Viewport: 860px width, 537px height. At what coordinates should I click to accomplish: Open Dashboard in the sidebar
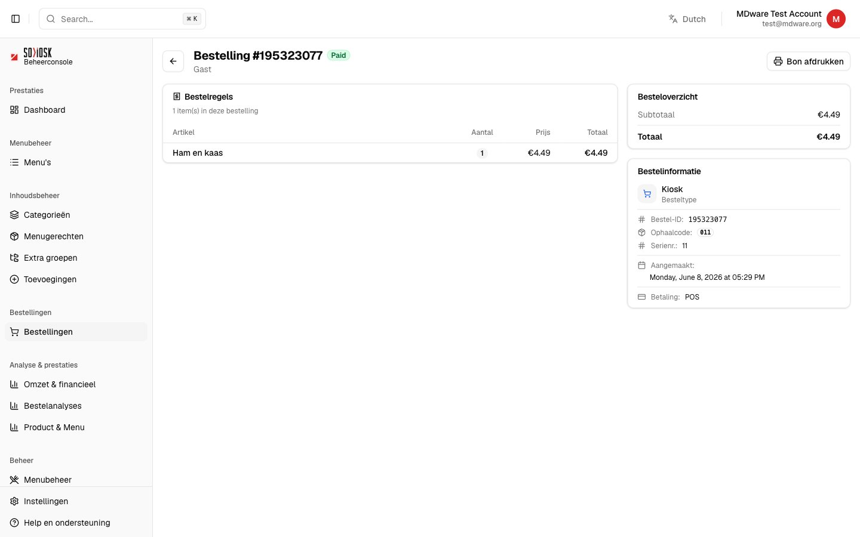pos(76,110)
